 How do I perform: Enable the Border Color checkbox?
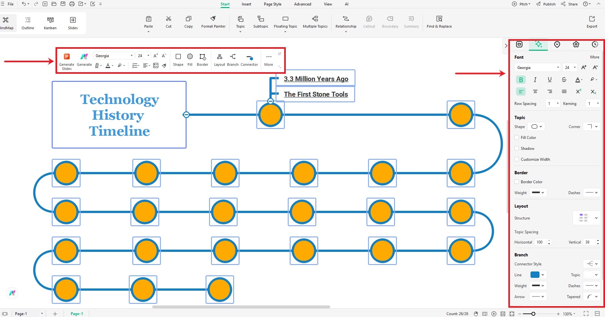[x=517, y=182]
